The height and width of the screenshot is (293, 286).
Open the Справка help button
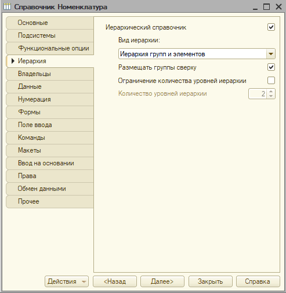(x=258, y=281)
